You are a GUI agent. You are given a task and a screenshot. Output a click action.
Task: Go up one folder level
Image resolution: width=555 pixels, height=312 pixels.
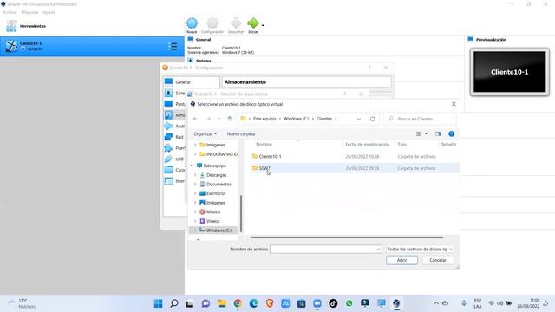pyautogui.click(x=229, y=119)
